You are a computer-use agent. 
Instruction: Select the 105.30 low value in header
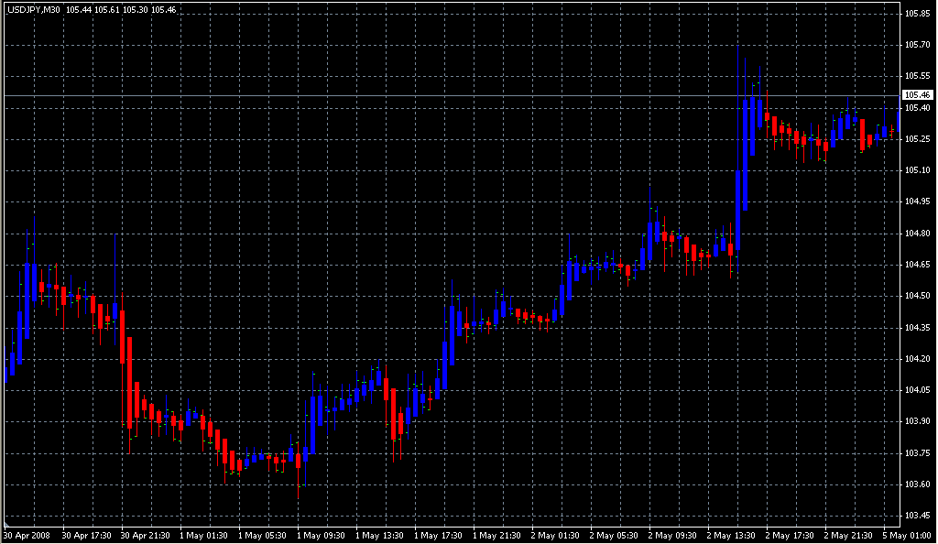tap(134, 10)
